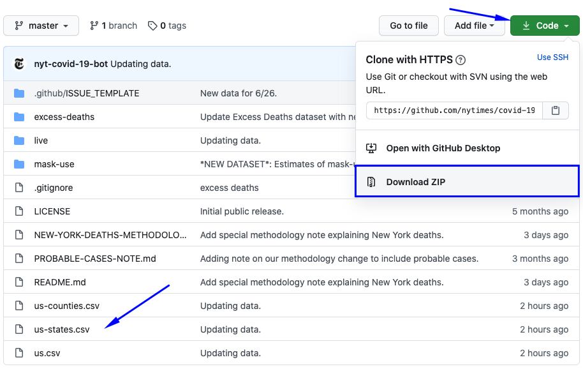The image size is (583, 369).
Task: Open the us.csv file
Action: pos(47,353)
